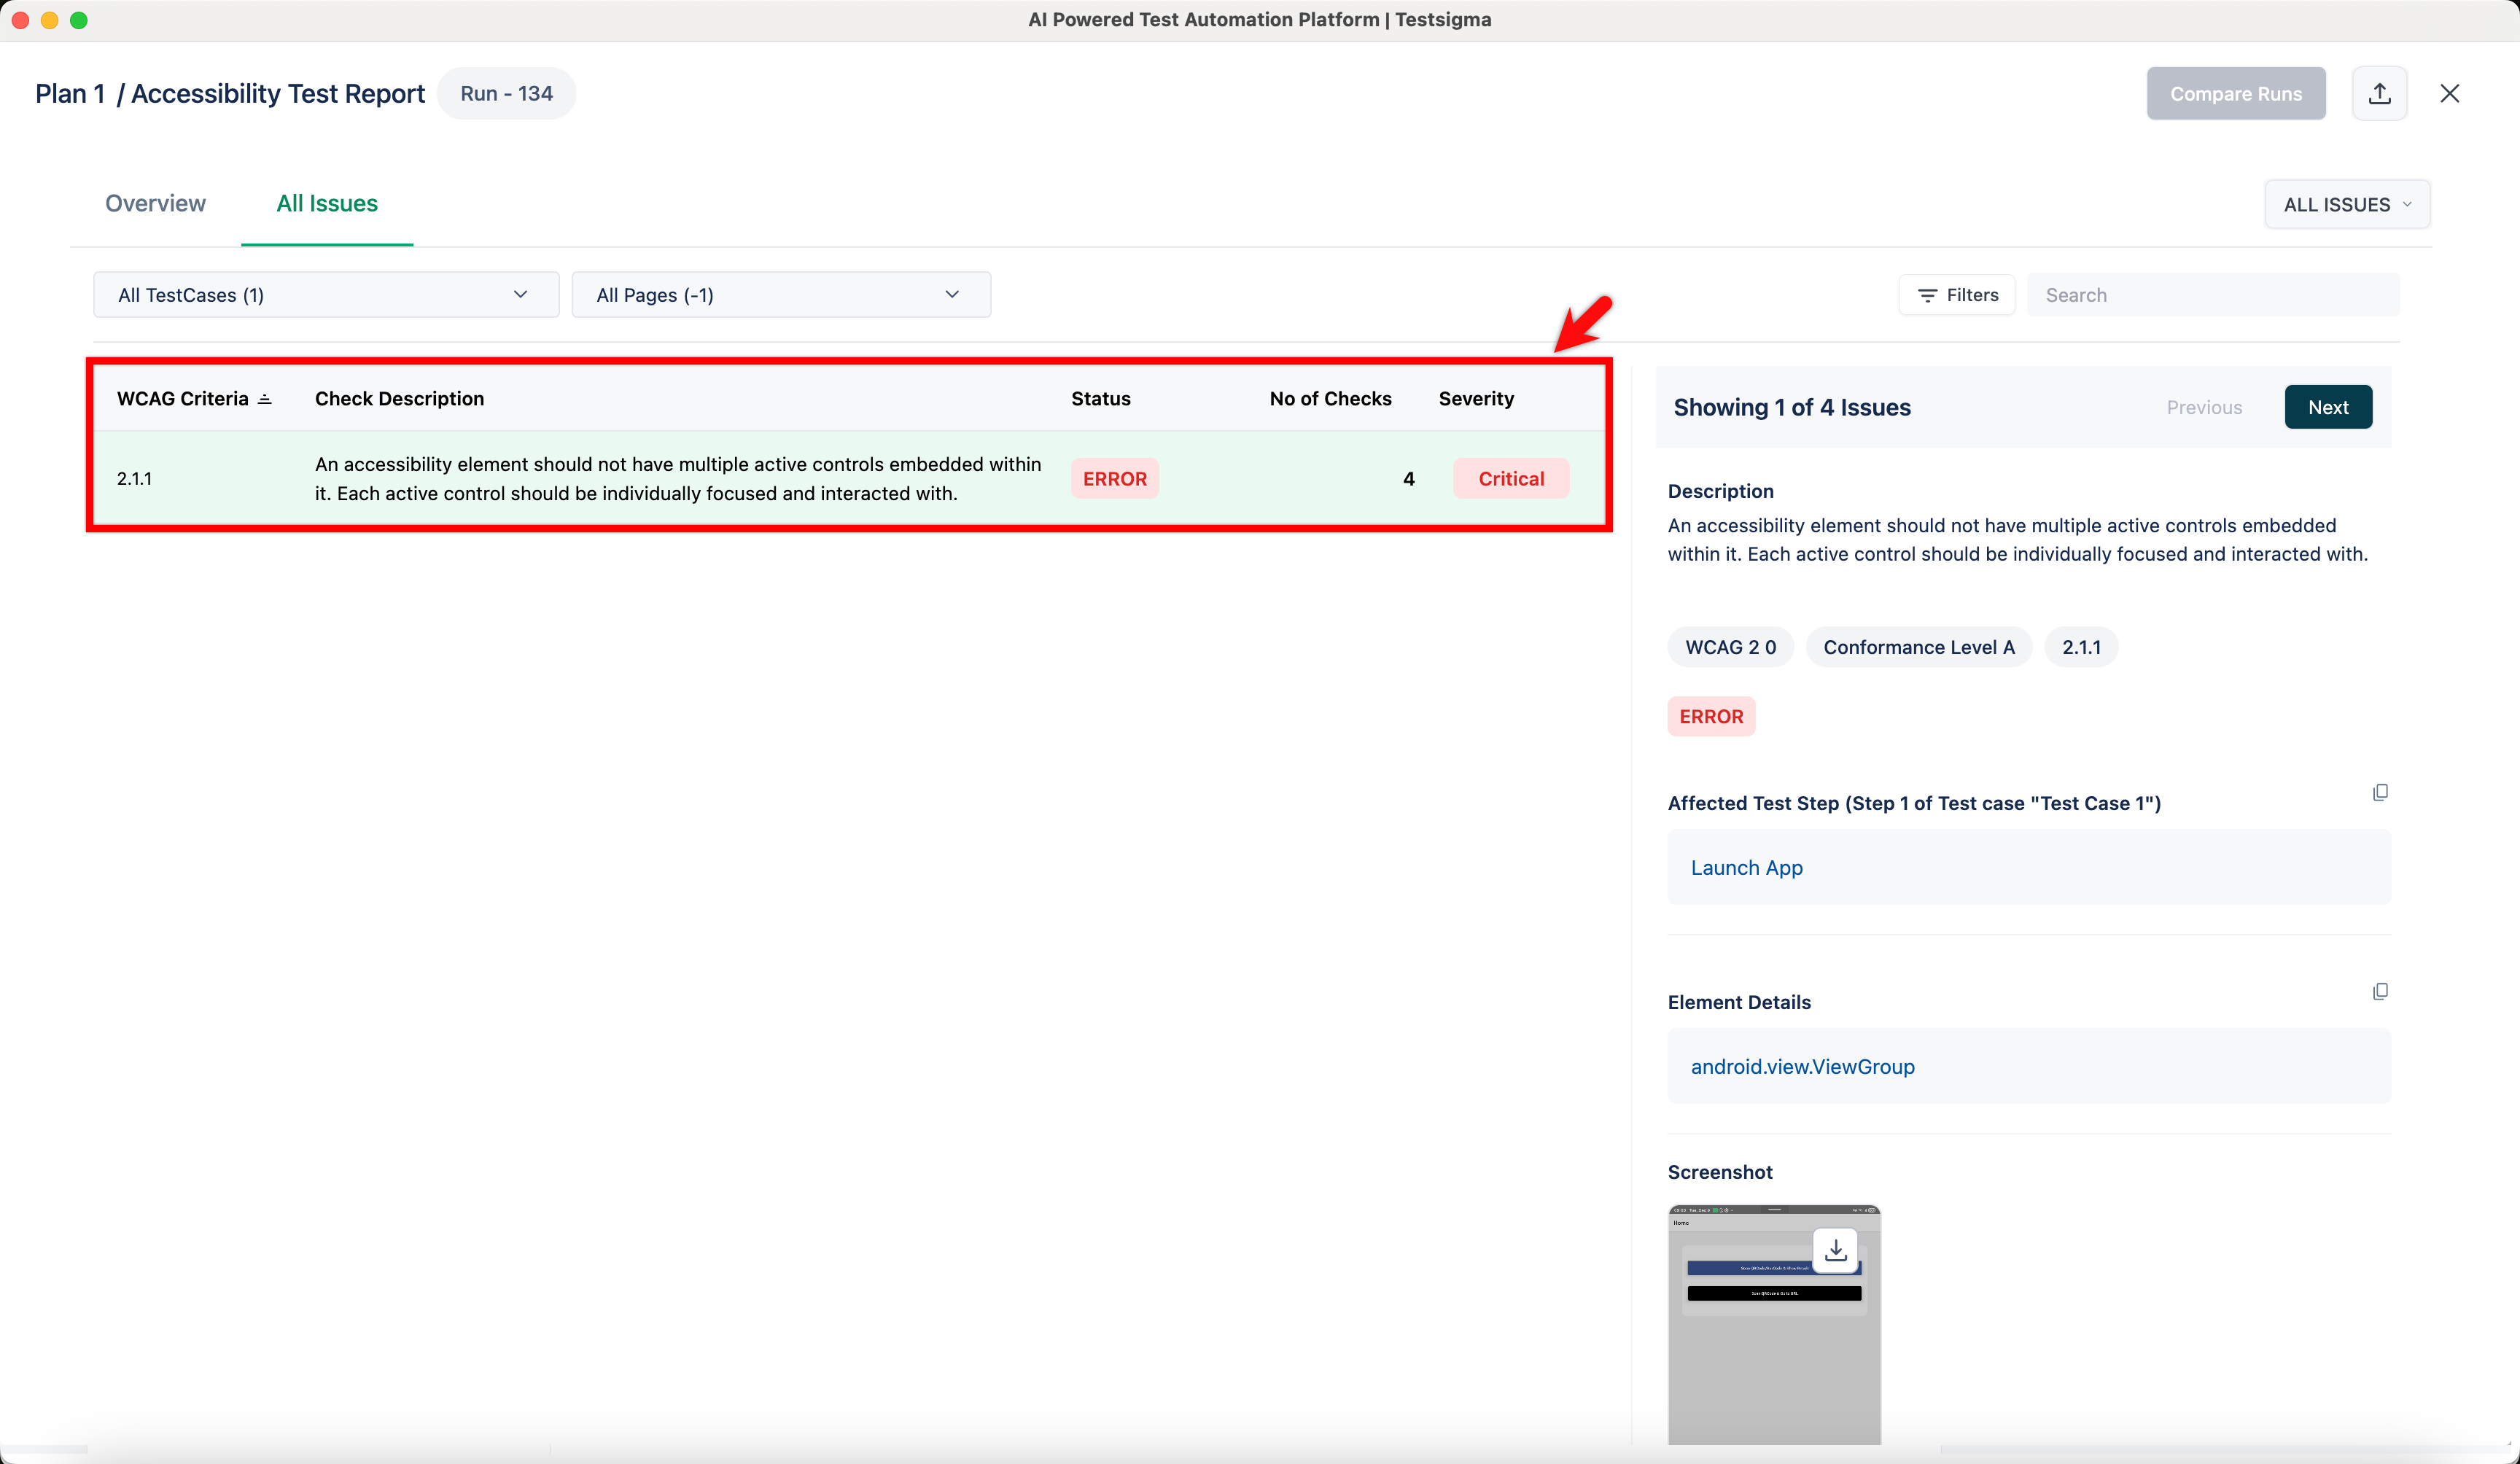The height and width of the screenshot is (1464, 2520).
Task: Click the export/share report icon
Action: tap(2379, 93)
